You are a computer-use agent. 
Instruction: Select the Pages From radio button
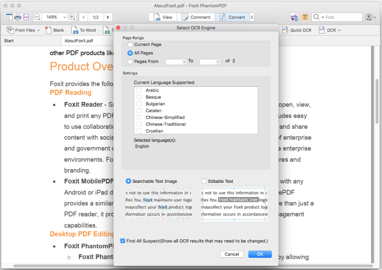pos(130,62)
